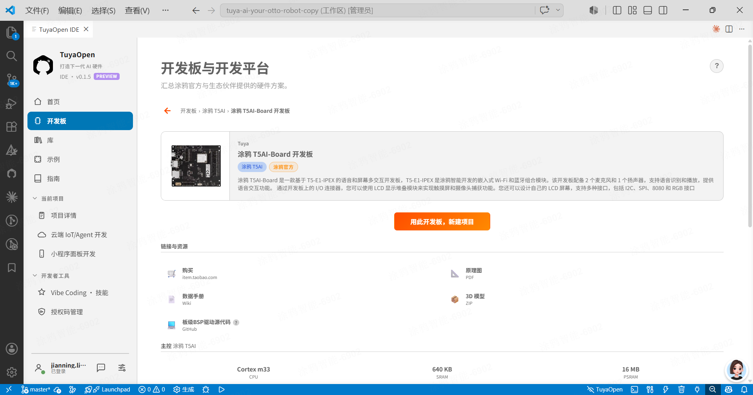This screenshot has width=753, height=395.
Task: Open the Claude starburst icon in activity bar
Action: click(12, 197)
